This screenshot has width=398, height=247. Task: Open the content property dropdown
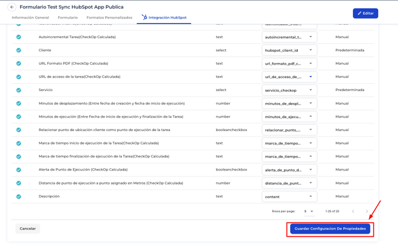(289, 196)
